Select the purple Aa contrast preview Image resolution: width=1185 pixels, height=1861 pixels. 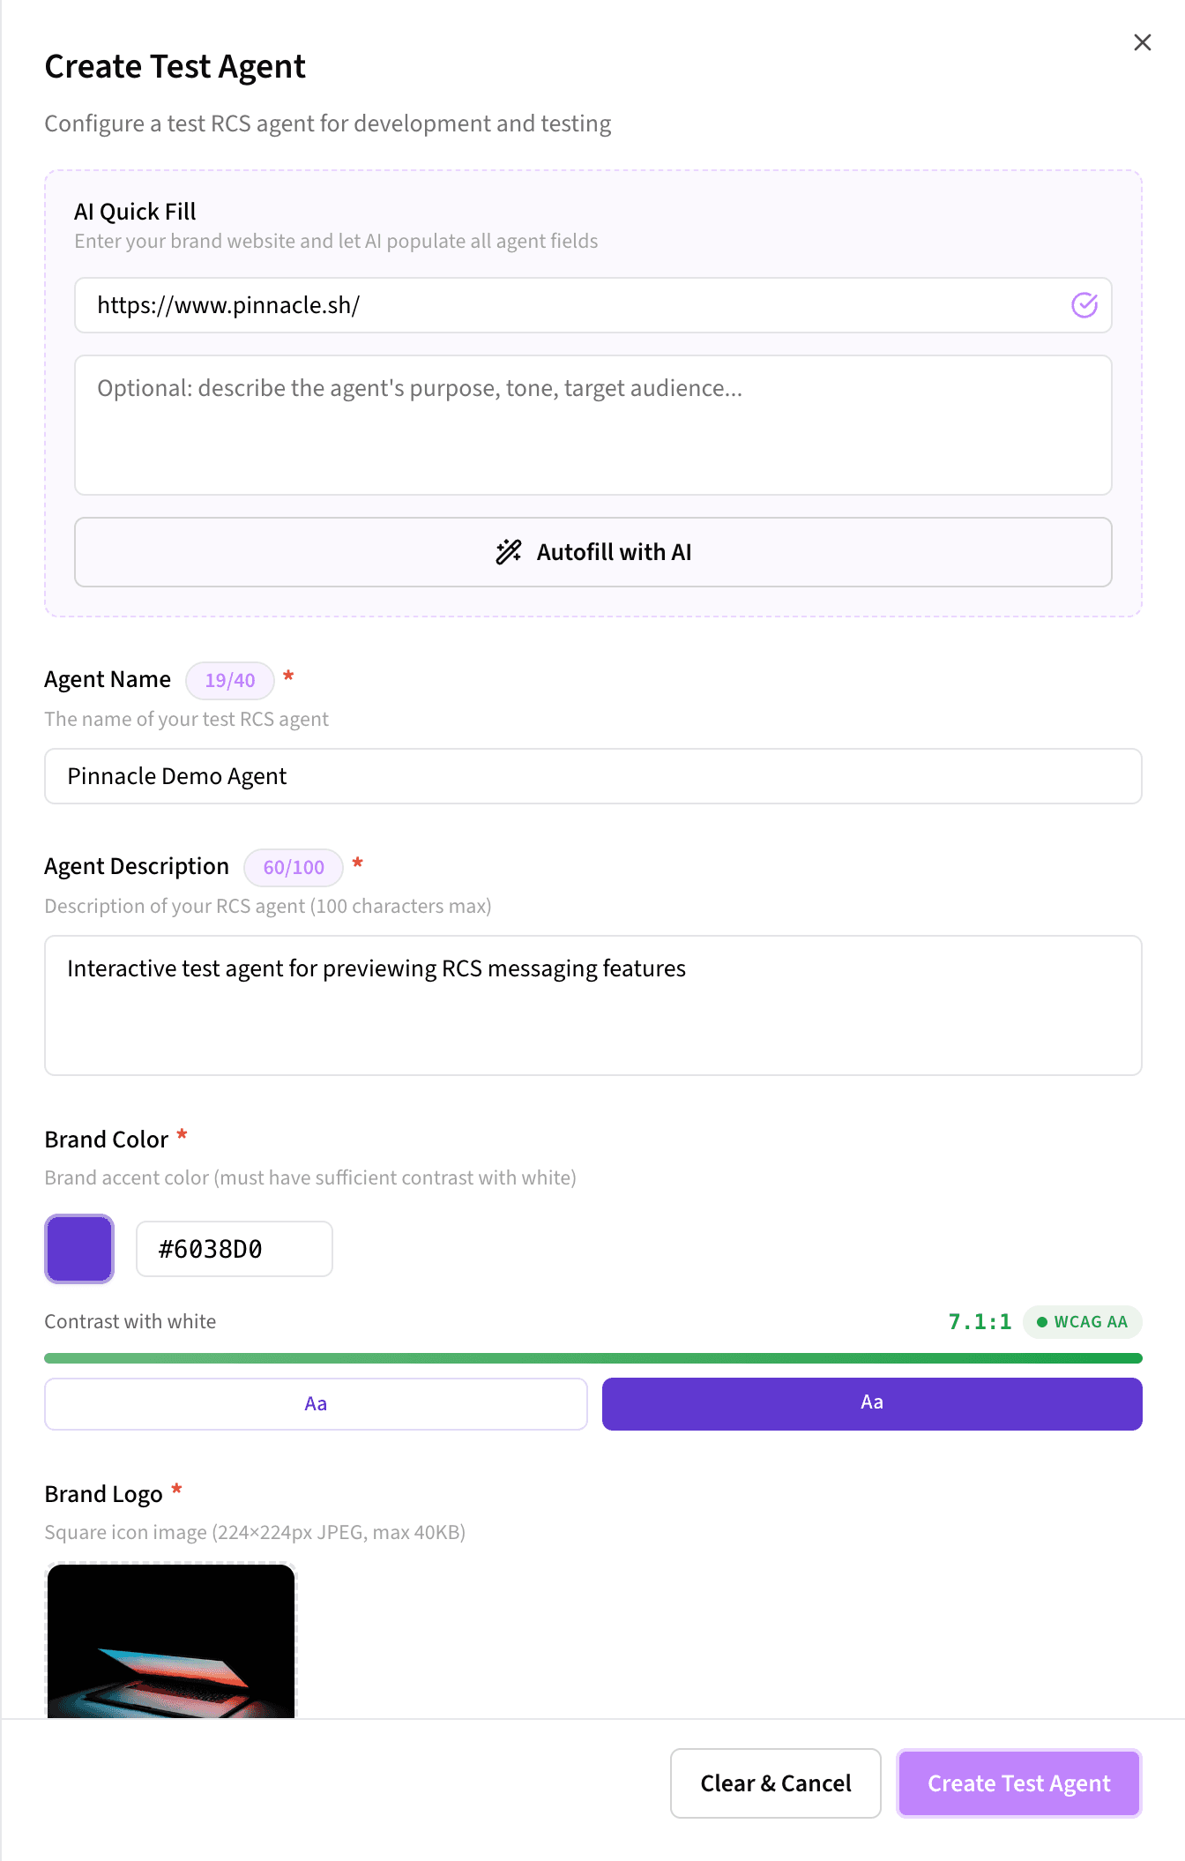point(871,1403)
